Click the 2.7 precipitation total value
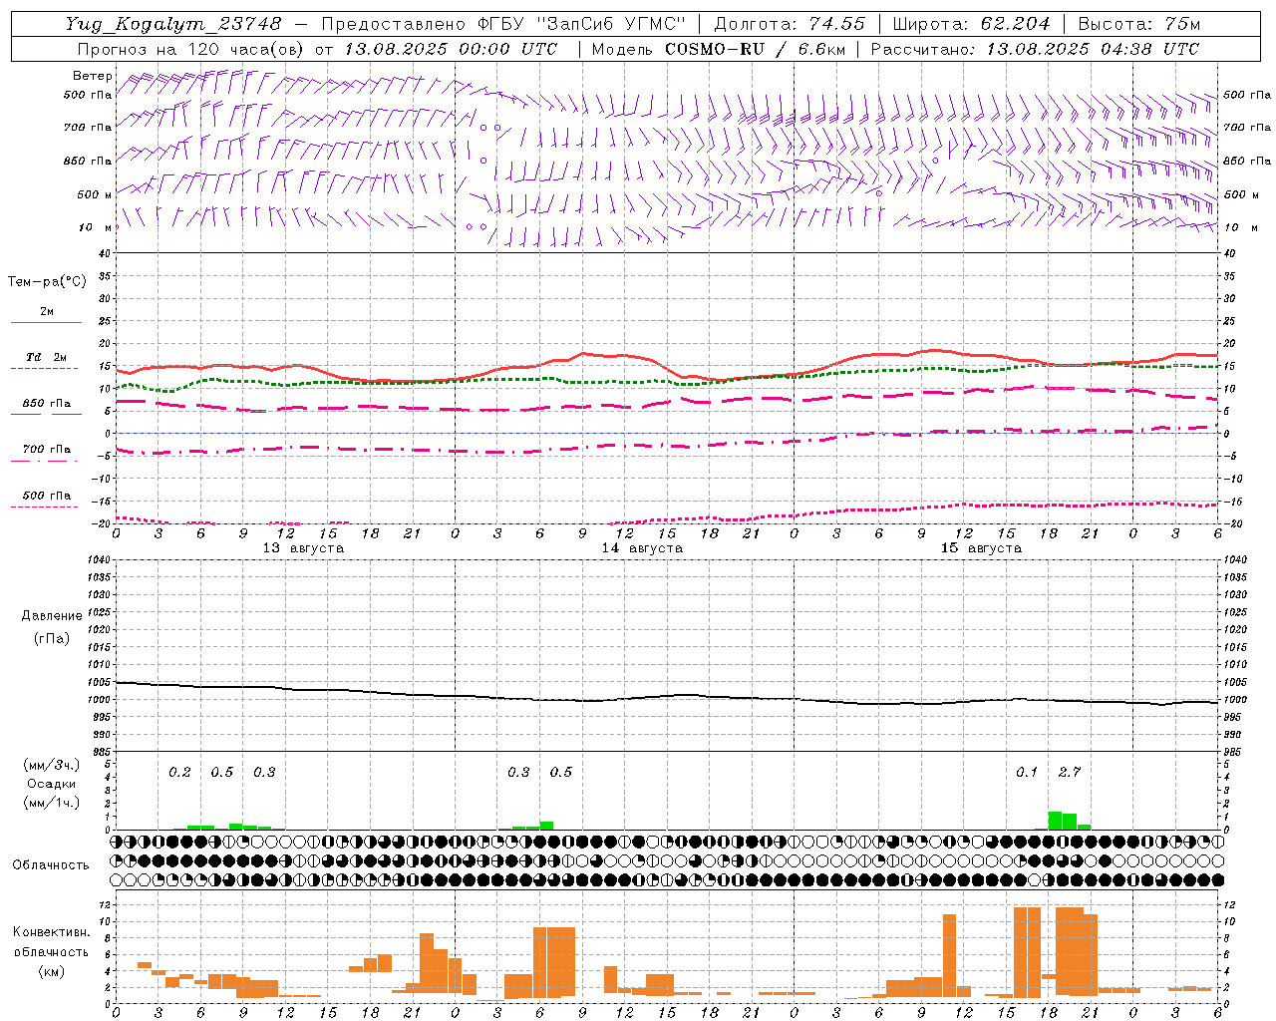 pyautogui.click(x=1070, y=773)
